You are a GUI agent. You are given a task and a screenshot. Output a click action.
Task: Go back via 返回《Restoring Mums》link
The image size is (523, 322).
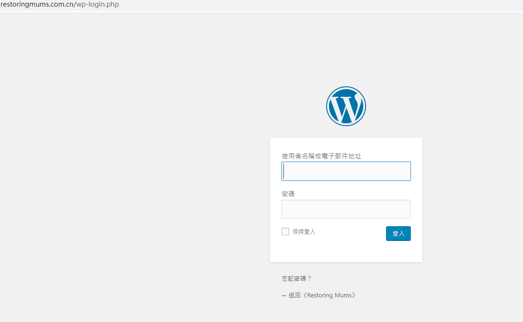(319, 295)
